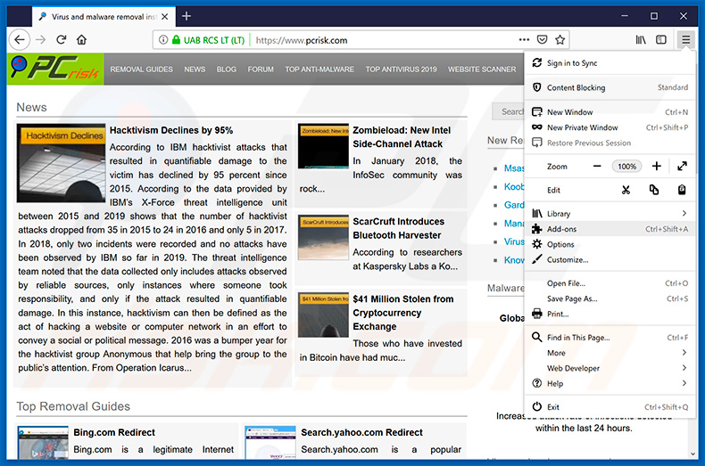705x466 pixels.
Task: Open Zombieload: New Intel Side-Channel Attack article
Action: 402,137
